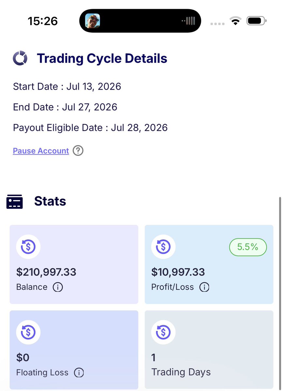Click the $10,997.33 profit value
The width and height of the screenshot is (283, 391).
(178, 272)
